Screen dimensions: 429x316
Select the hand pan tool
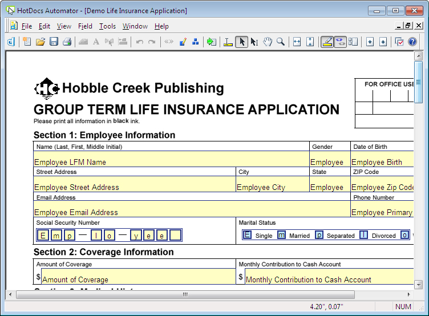click(267, 42)
